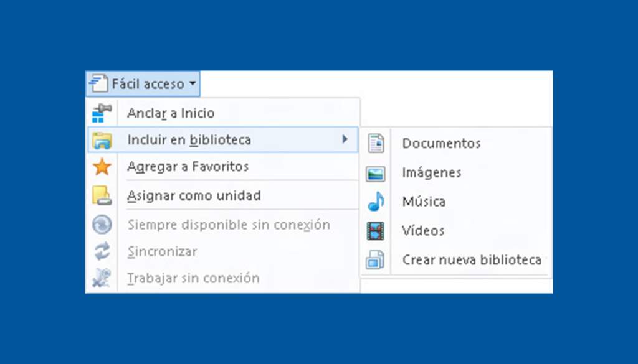
Task: Select the yellow star icon for Favoritos
Action: point(102,167)
